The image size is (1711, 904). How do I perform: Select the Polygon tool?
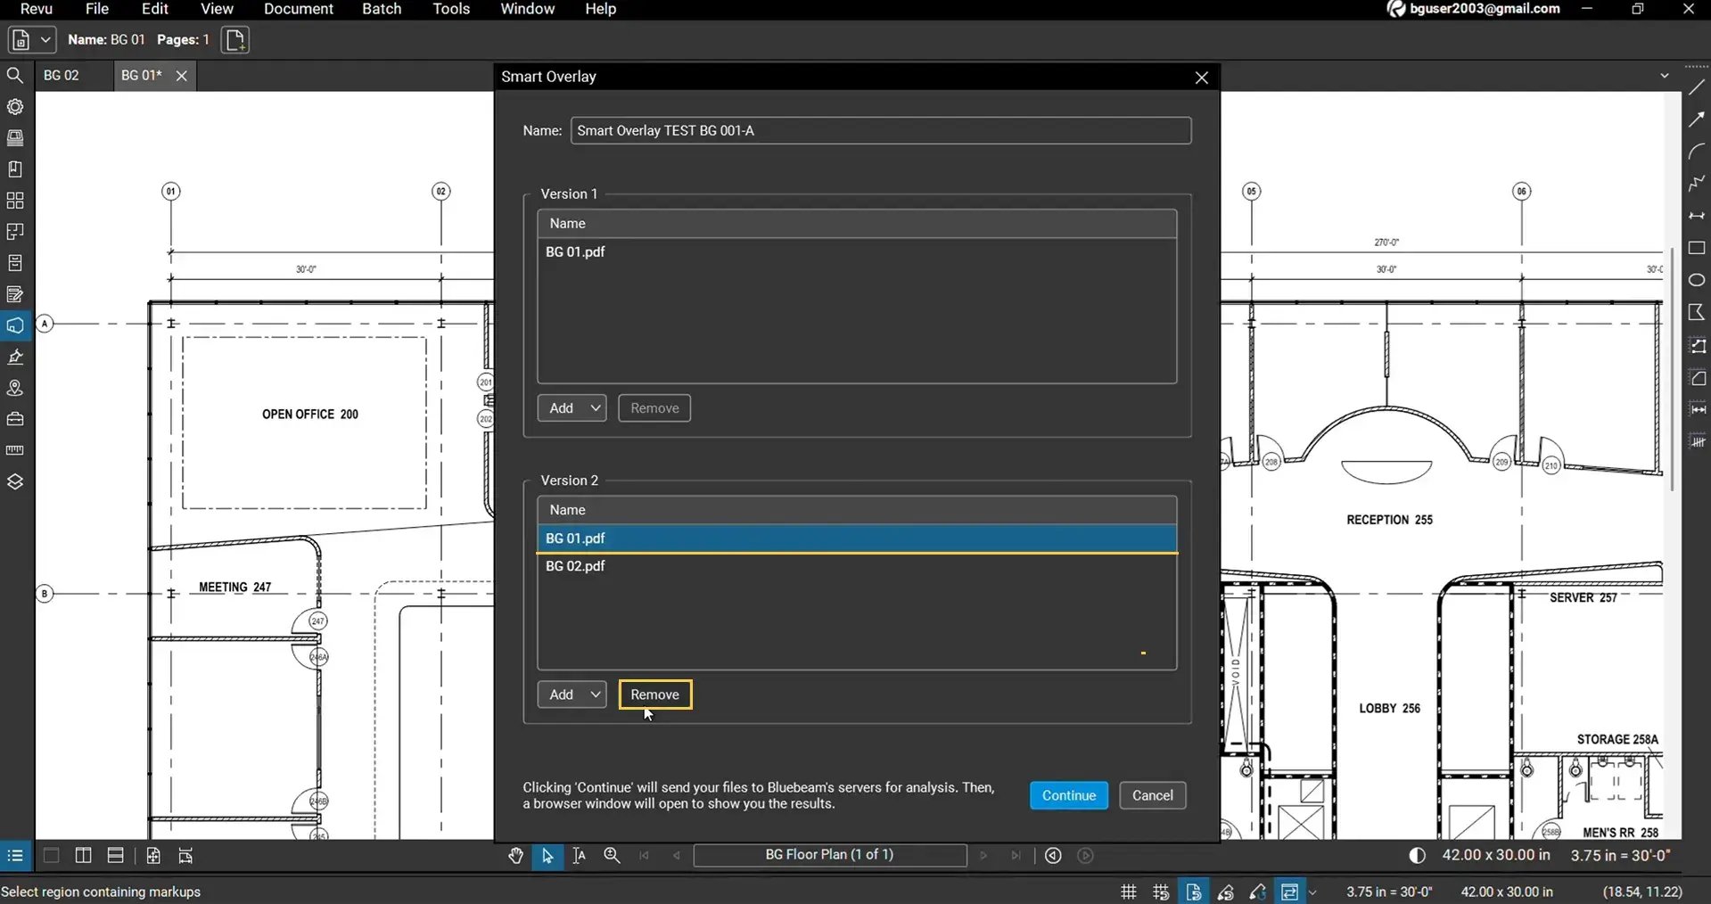[x=1697, y=312]
